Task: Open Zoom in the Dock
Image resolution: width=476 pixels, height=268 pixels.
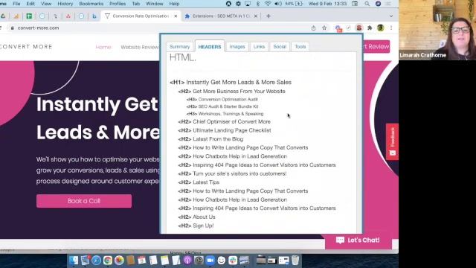Action: coord(210,261)
